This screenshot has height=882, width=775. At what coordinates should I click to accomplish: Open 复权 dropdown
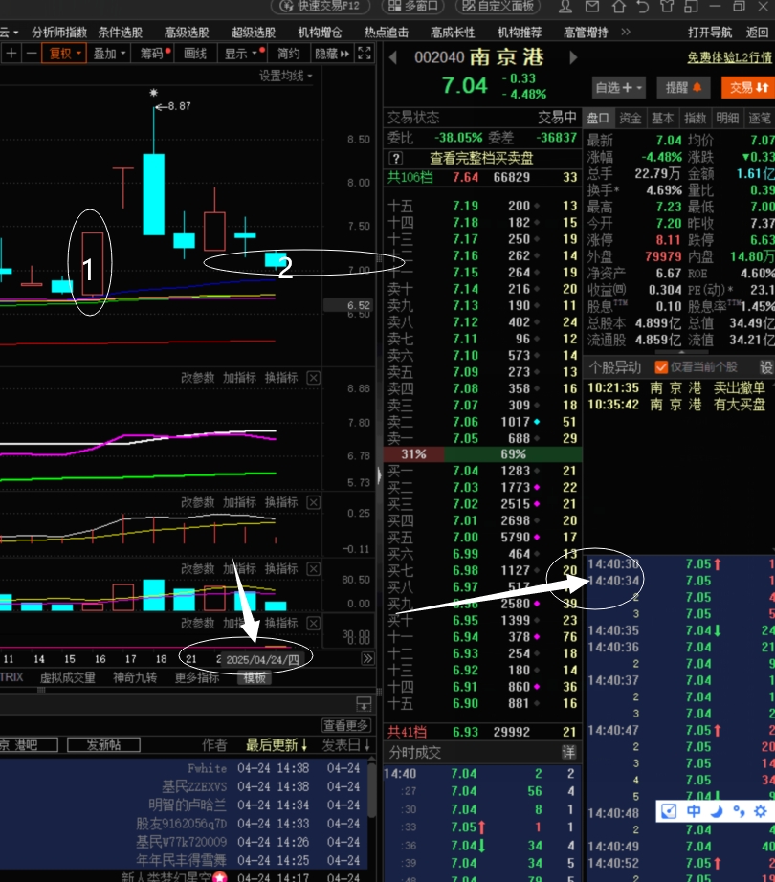[65, 54]
